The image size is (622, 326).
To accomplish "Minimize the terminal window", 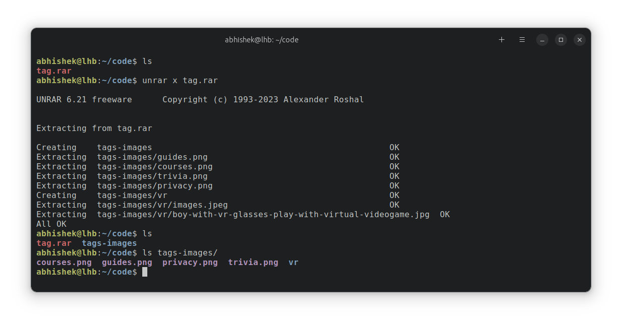I will pos(542,40).
